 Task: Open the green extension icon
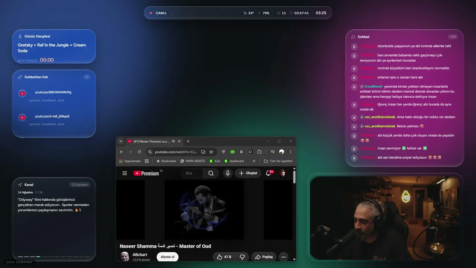[233, 152]
